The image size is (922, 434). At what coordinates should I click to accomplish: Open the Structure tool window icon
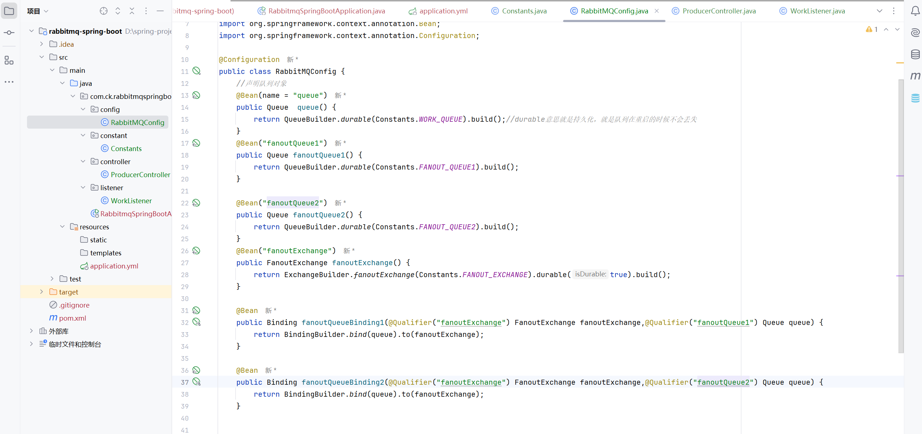tap(9, 60)
